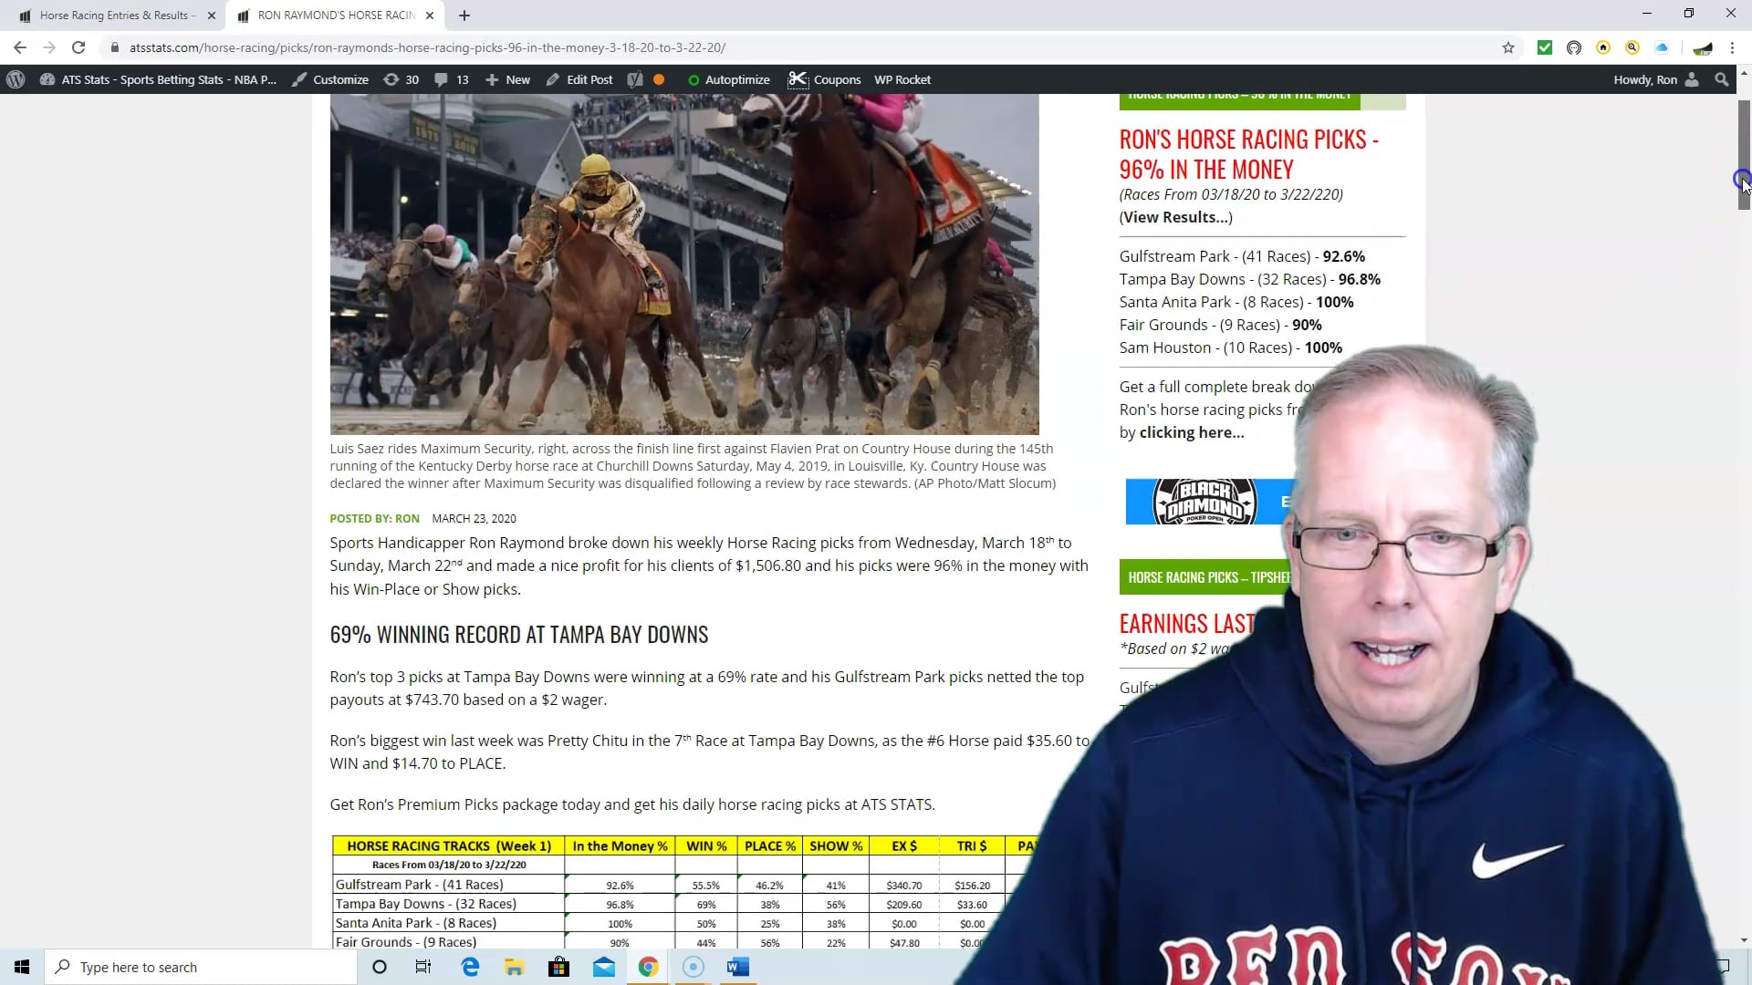Click the Tampa Bay Downs 96.8% sidebar line
Image resolution: width=1752 pixels, height=985 pixels.
pos(1249,279)
